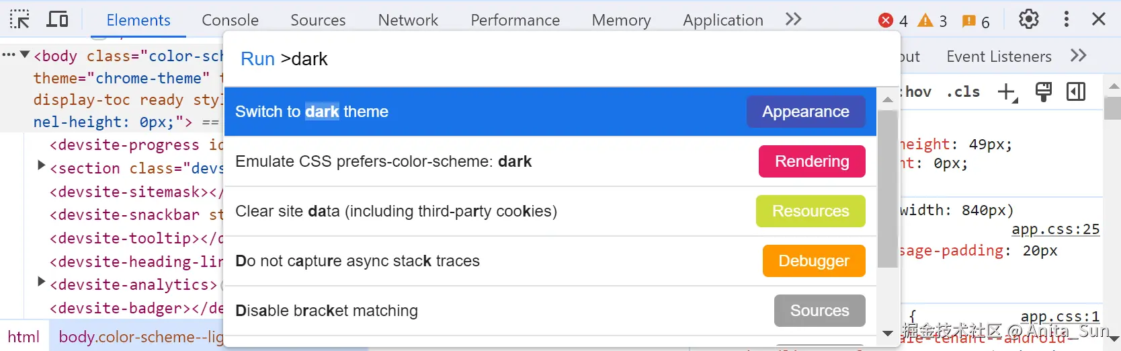Open DevTools settings gear

click(1028, 19)
